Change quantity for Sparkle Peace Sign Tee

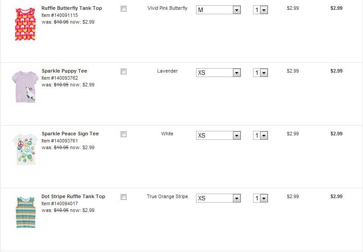point(261,135)
